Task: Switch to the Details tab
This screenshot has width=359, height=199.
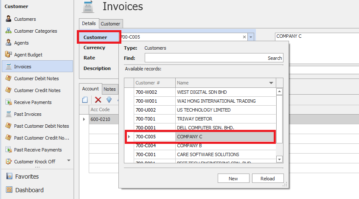Action: (89, 23)
